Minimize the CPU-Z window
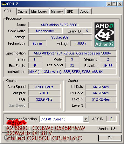124x144 pixels. tap(109, 4)
